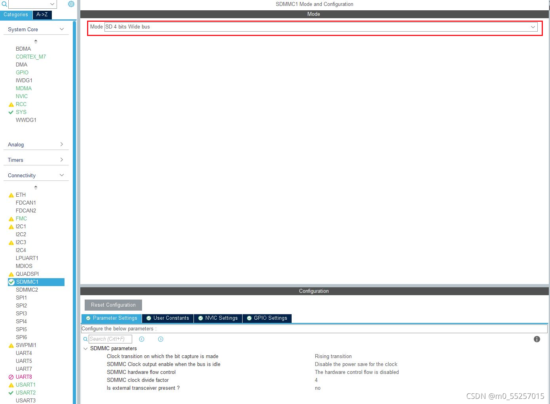The height and width of the screenshot is (404, 550).
Task: Click the green check icon beside USART2
Action: 11,393
